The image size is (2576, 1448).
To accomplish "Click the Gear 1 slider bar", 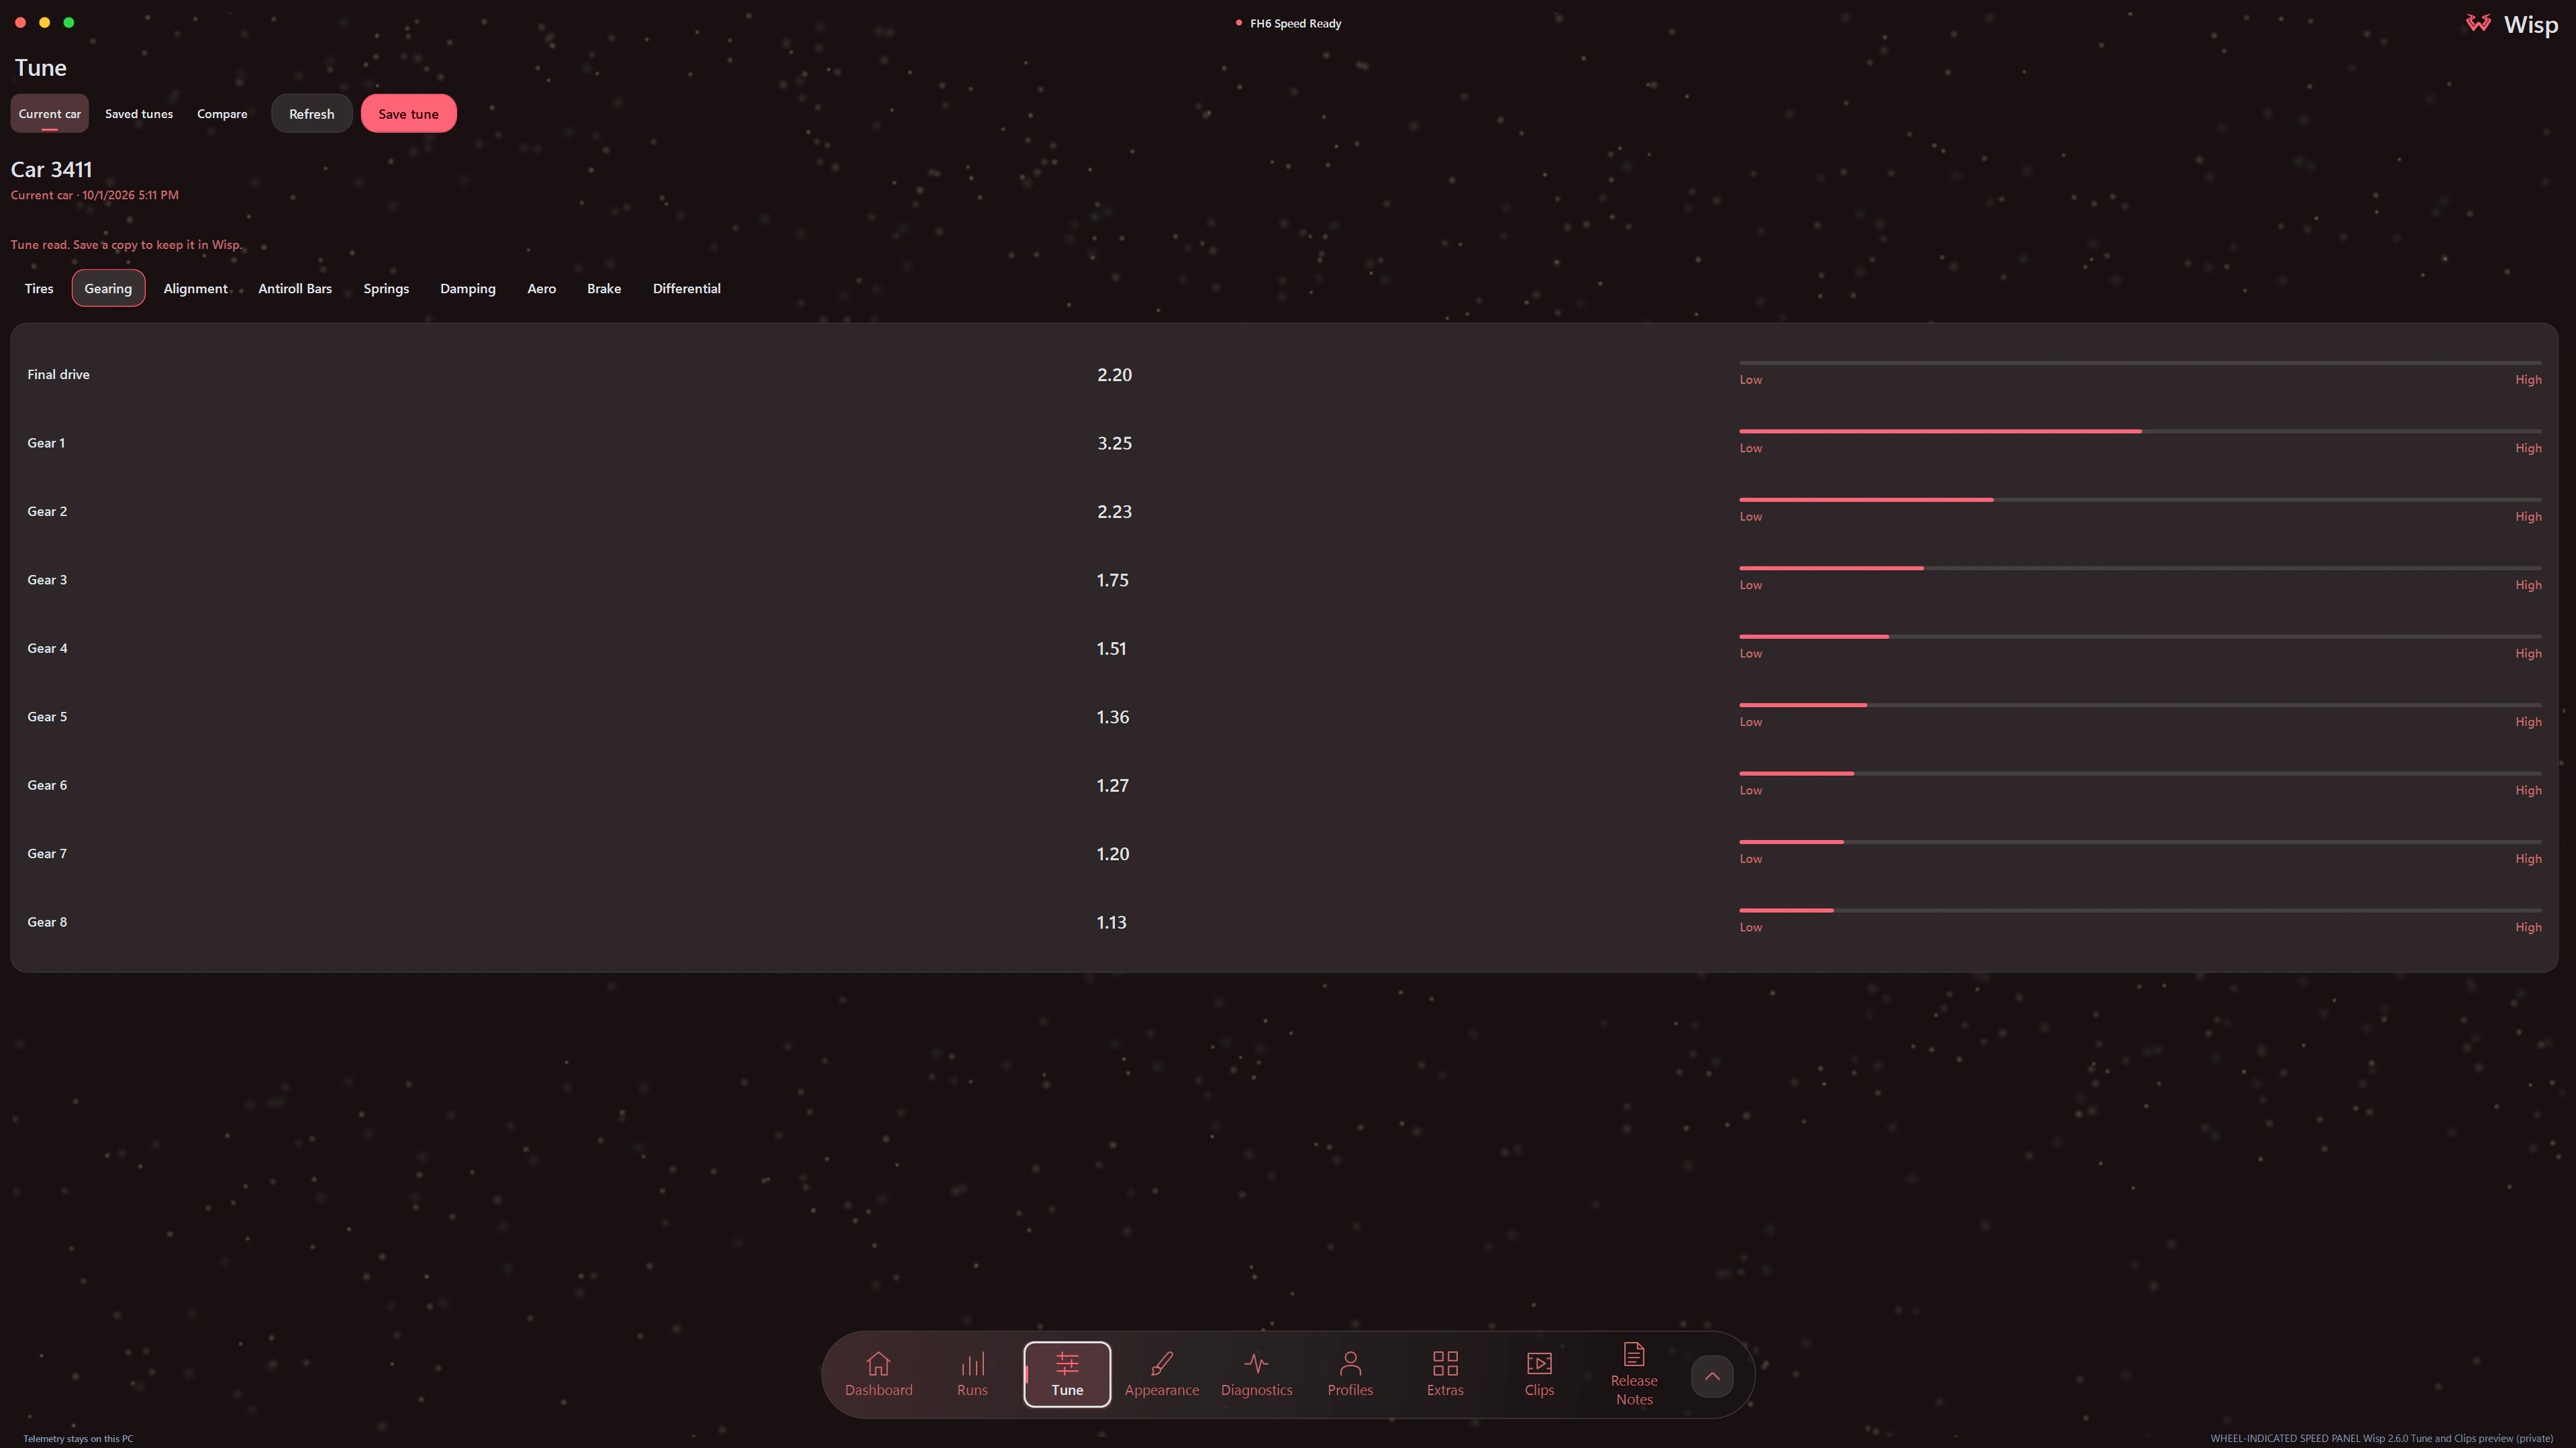I will click(x=2140, y=431).
